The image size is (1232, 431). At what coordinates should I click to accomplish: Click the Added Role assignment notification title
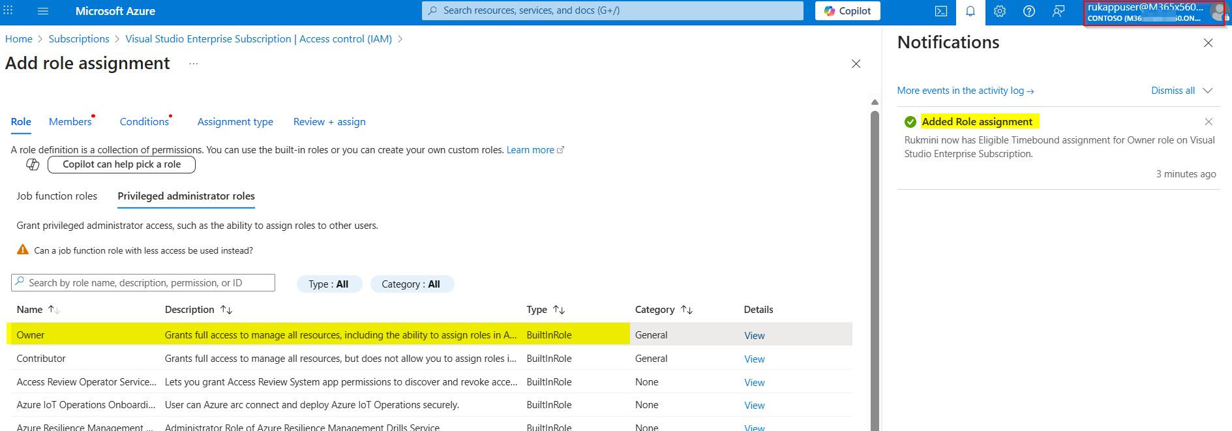[x=977, y=122]
